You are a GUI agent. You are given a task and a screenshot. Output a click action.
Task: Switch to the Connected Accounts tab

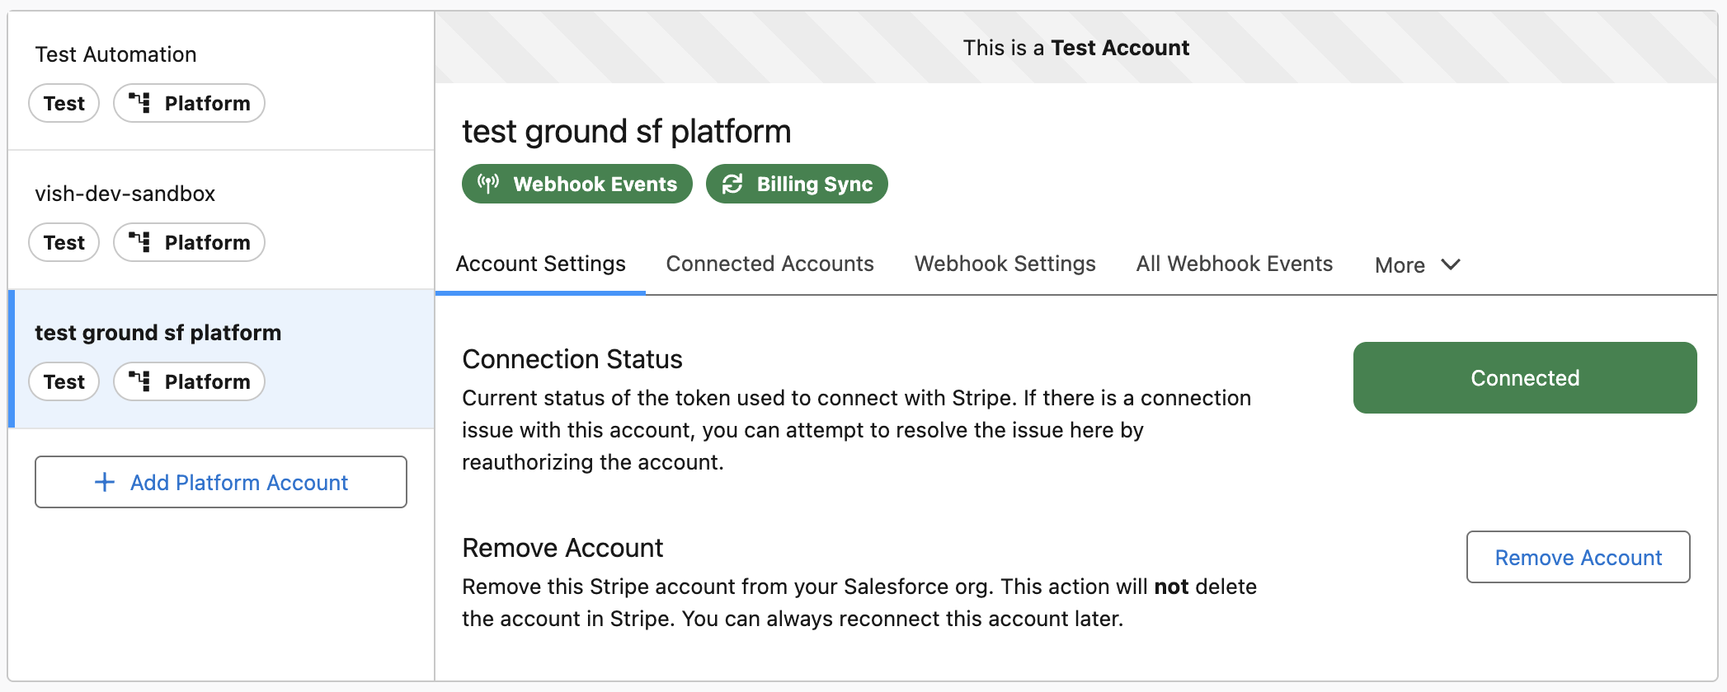769,264
